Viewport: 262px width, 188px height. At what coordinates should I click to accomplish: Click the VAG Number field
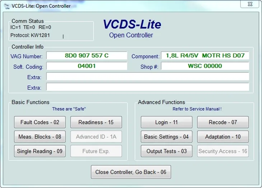tap(86, 56)
